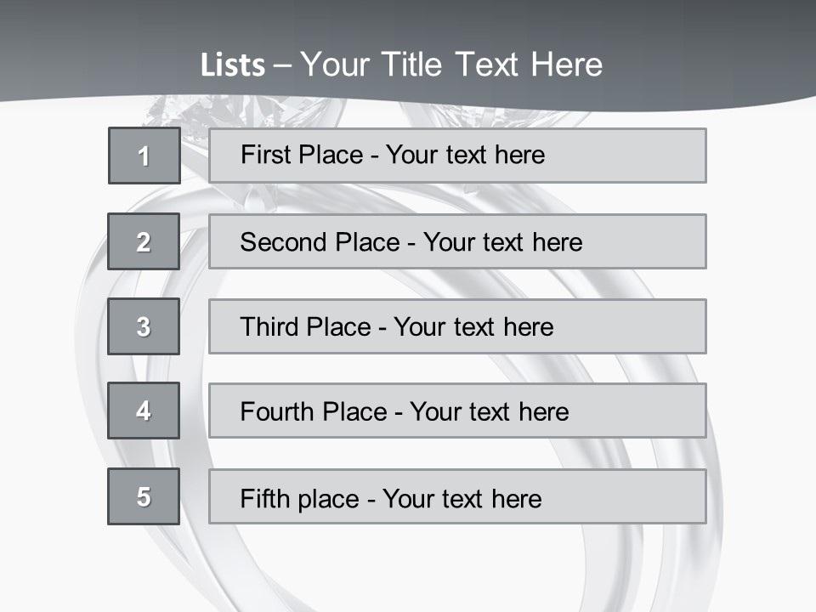Click the number 5 box
The image size is (816, 612).
coord(144,496)
